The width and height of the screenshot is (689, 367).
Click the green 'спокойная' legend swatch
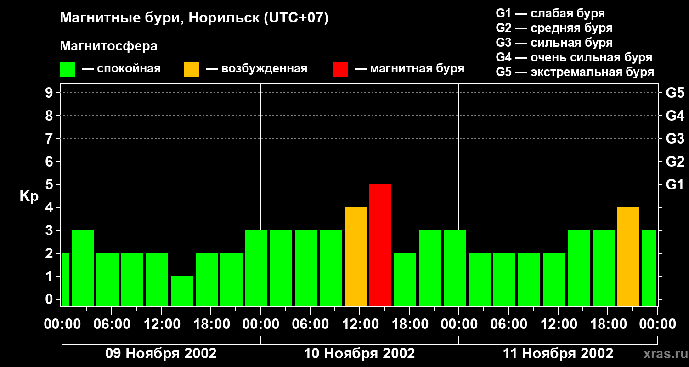click(67, 69)
